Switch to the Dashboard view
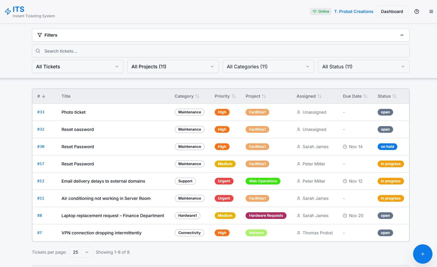 click(392, 11)
